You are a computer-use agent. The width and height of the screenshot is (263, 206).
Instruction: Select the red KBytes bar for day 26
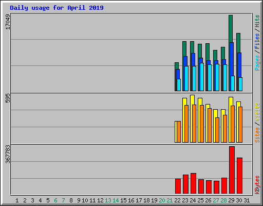pos(209,187)
